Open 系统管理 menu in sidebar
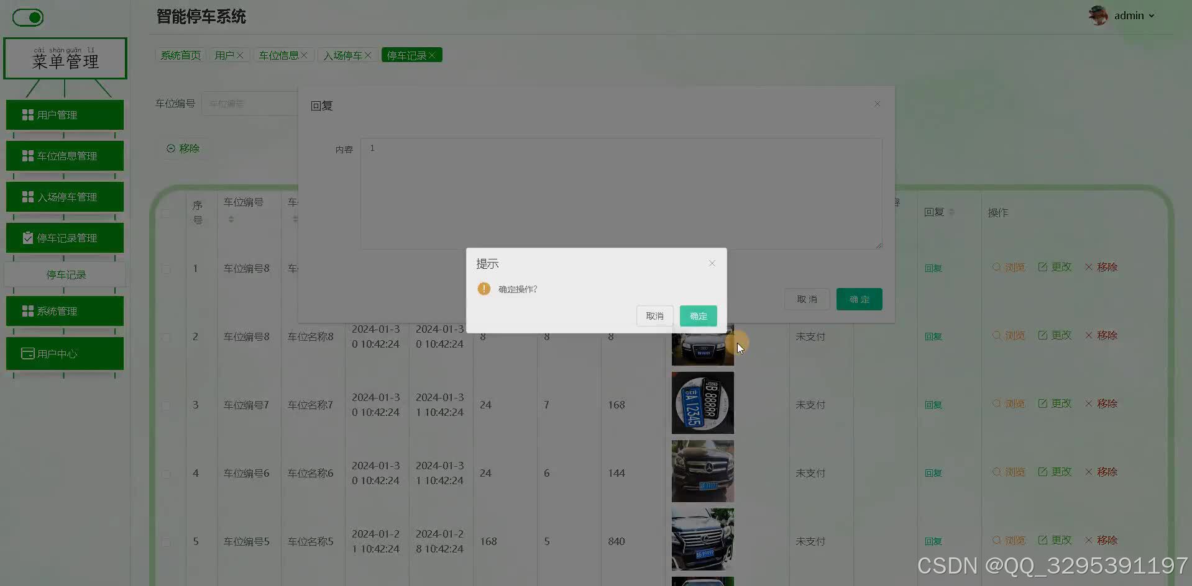This screenshot has height=586, width=1192. tap(65, 311)
